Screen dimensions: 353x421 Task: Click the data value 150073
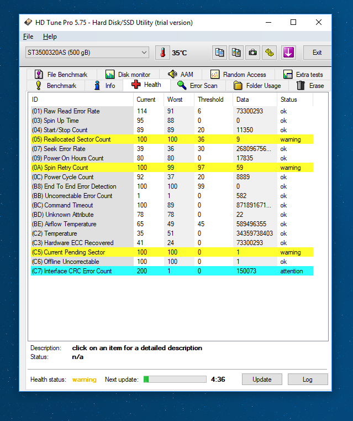(x=246, y=271)
